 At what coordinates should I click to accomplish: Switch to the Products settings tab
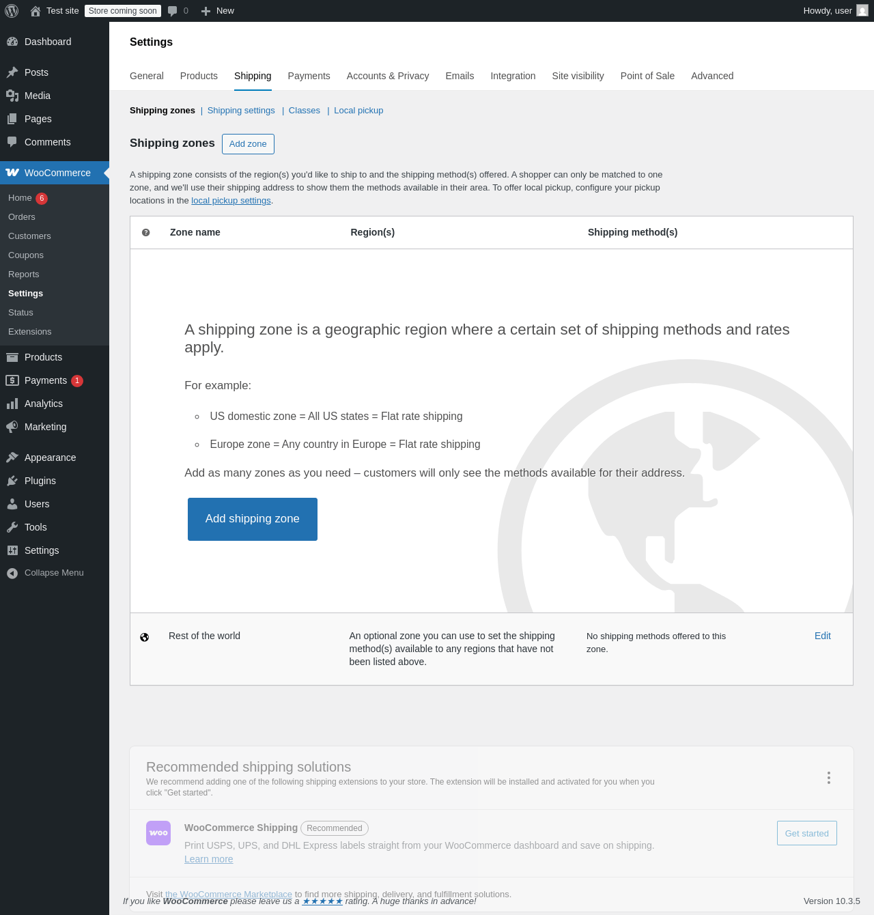click(199, 76)
